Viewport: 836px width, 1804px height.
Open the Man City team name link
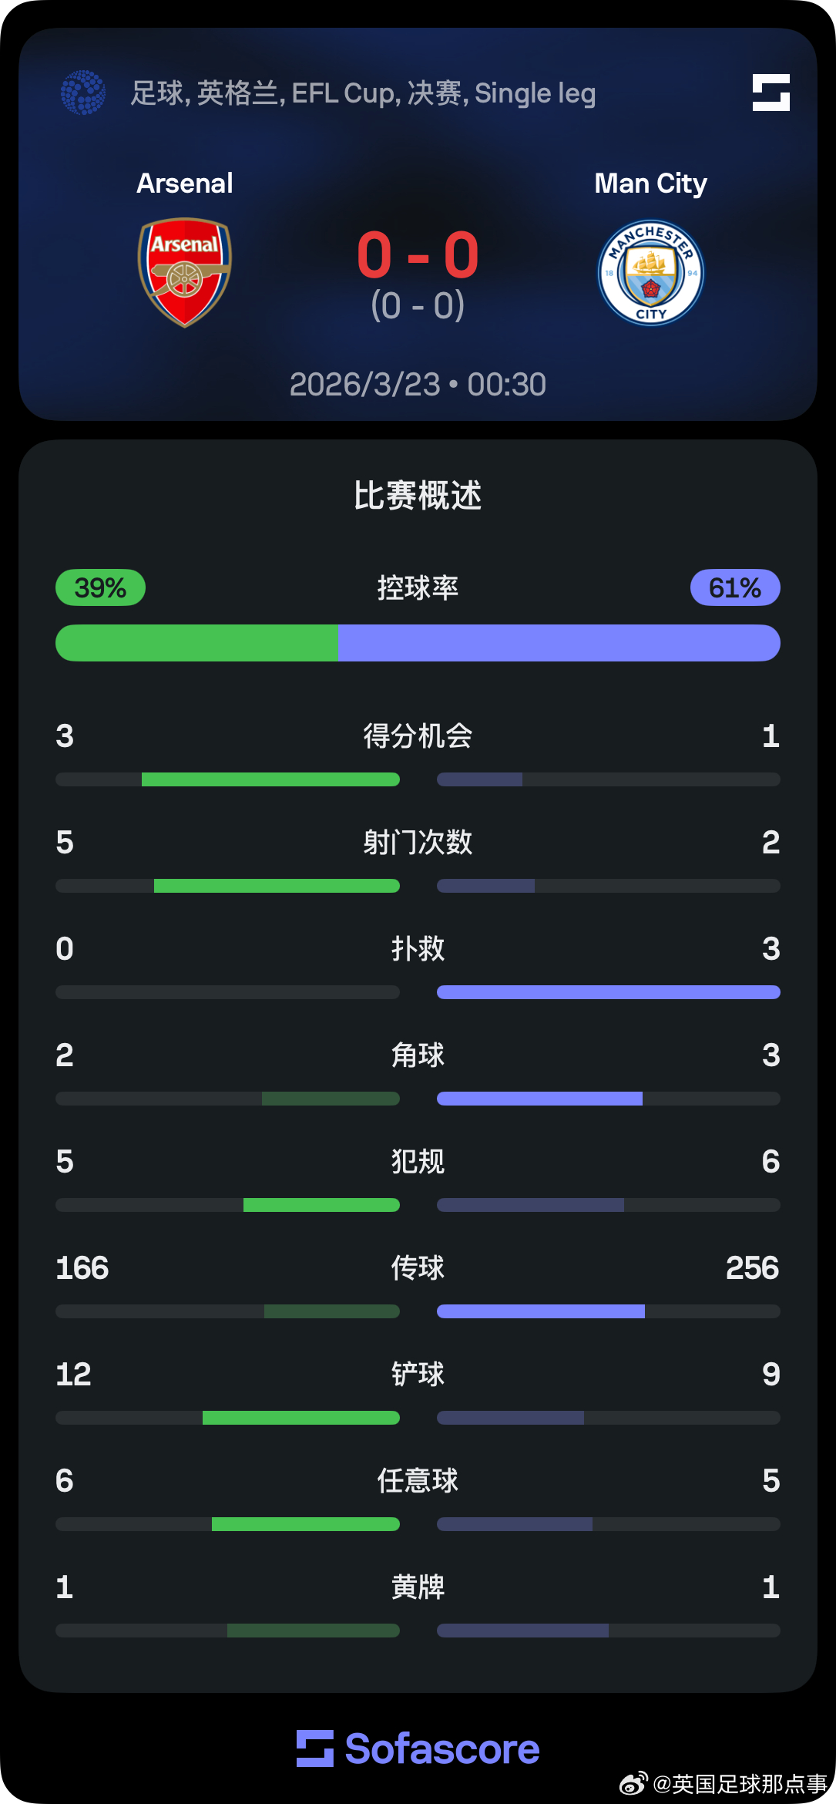(651, 183)
